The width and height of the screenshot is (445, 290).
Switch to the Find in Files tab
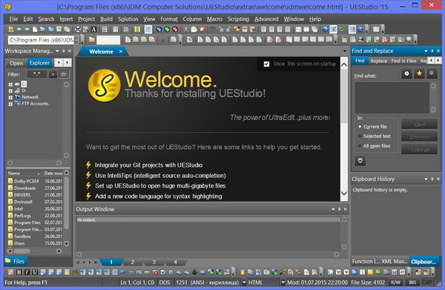coord(403,61)
